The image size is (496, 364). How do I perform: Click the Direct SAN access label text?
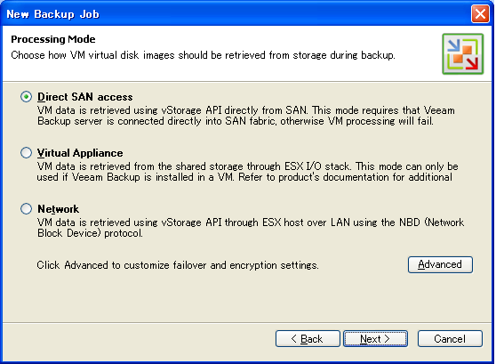[85, 97]
